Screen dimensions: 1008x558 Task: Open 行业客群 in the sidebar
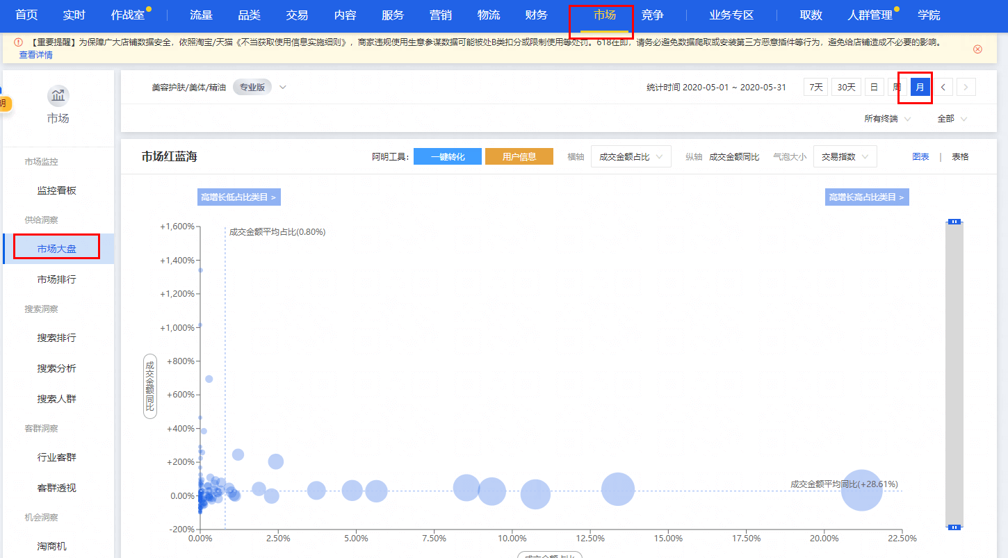coord(57,457)
